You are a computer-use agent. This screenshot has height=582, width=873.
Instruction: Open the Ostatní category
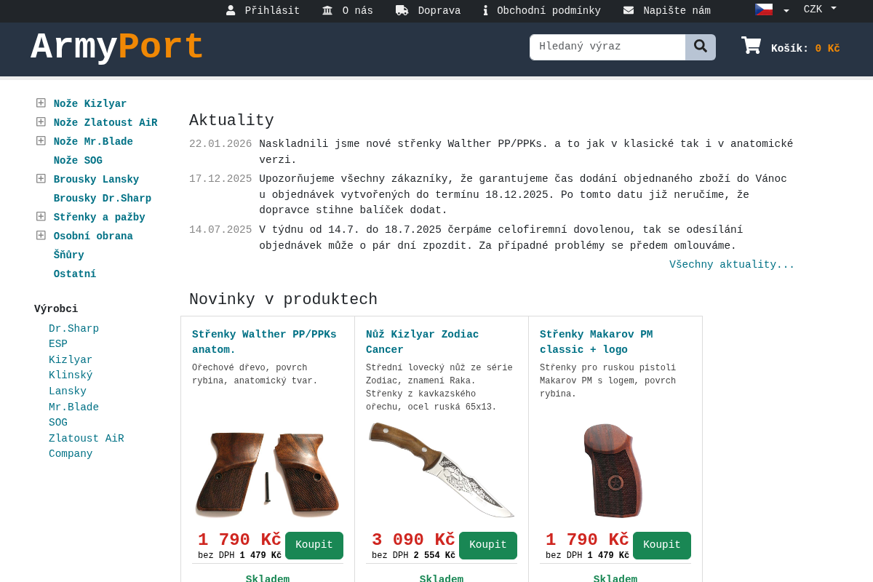coord(75,274)
